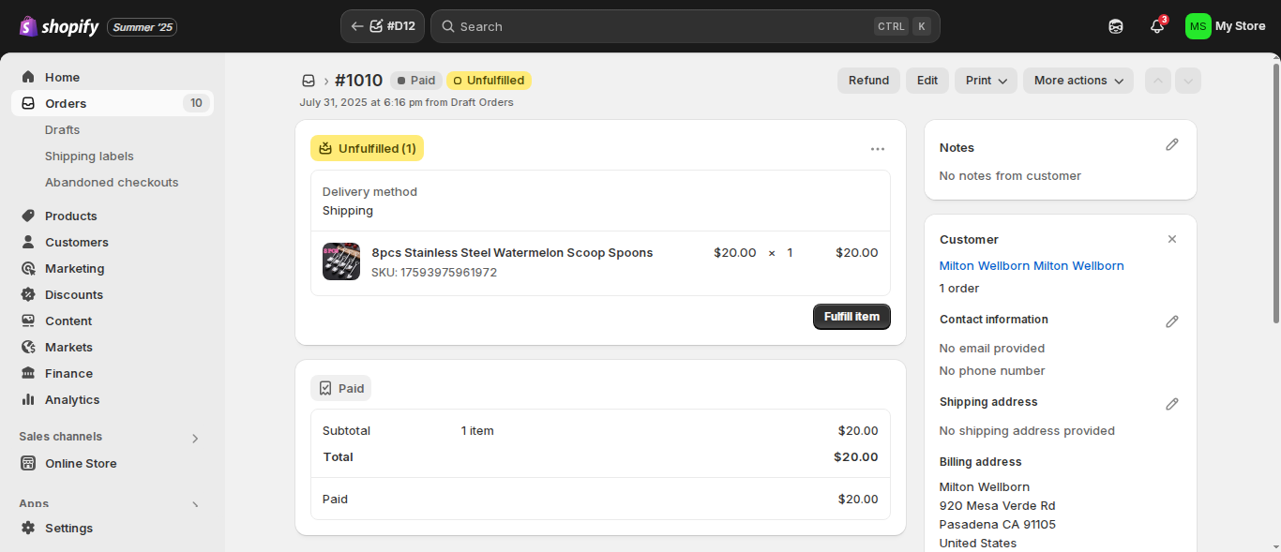Open the notifications bell icon

1157,26
